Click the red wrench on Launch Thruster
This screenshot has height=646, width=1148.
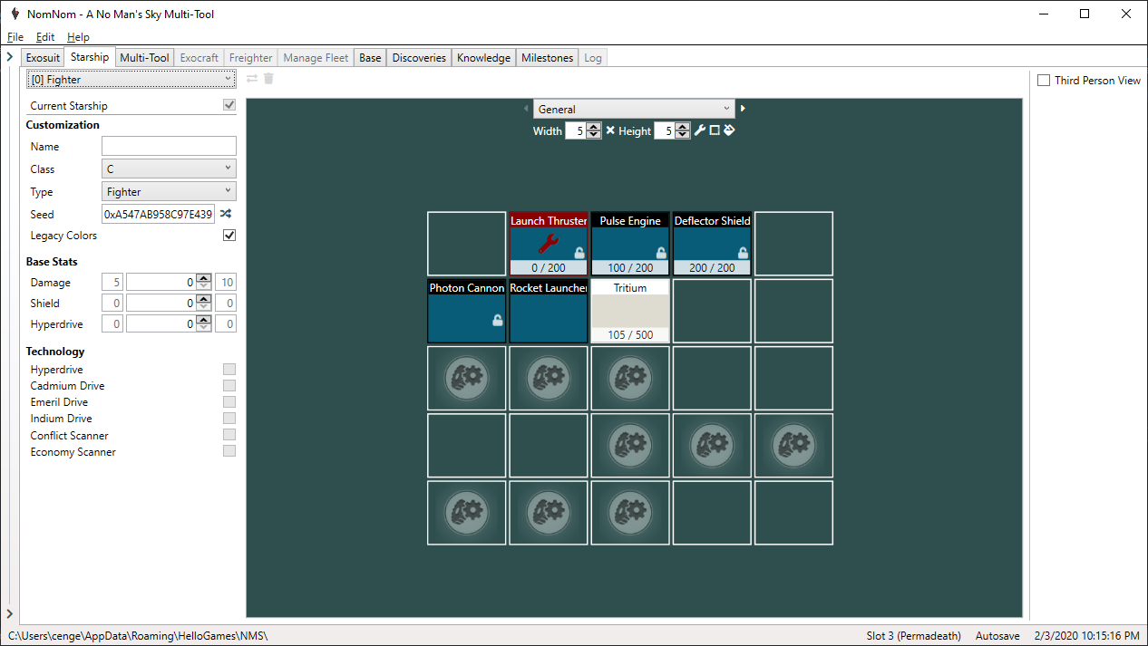click(x=548, y=242)
